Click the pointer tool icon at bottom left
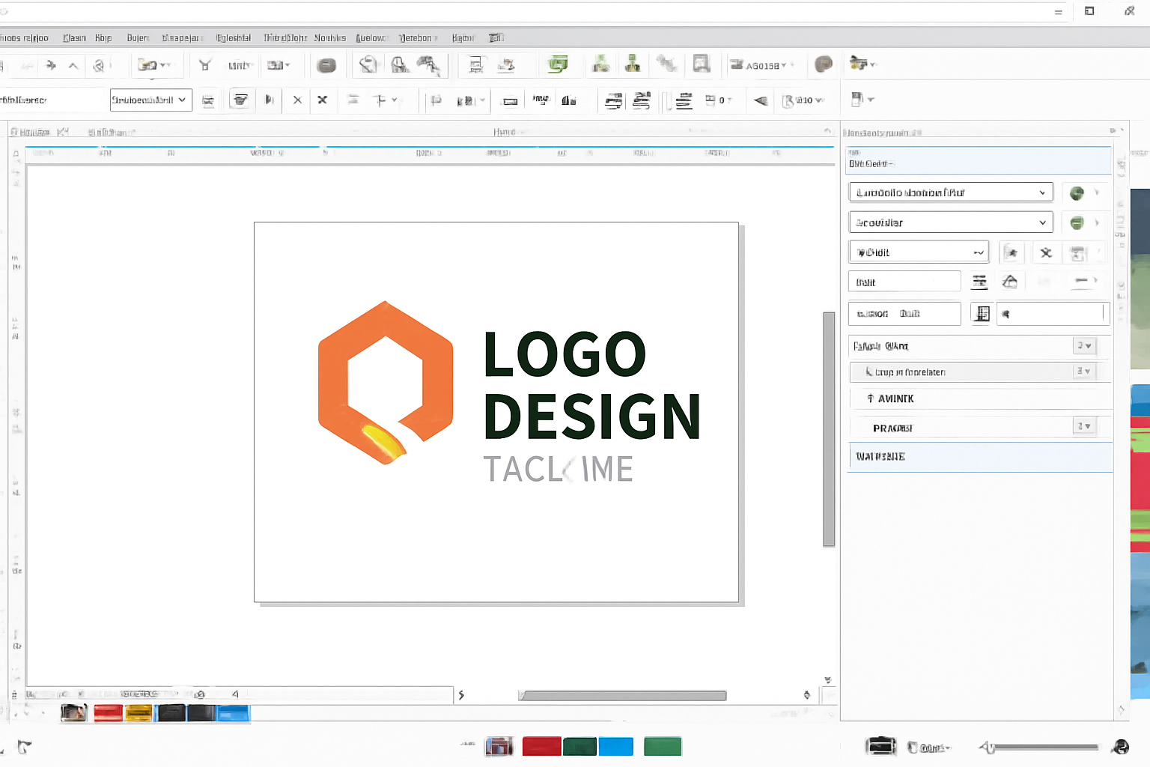This screenshot has width=1150, height=767. point(24,747)
